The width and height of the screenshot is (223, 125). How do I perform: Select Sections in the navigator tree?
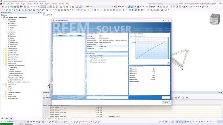(13, 24)
